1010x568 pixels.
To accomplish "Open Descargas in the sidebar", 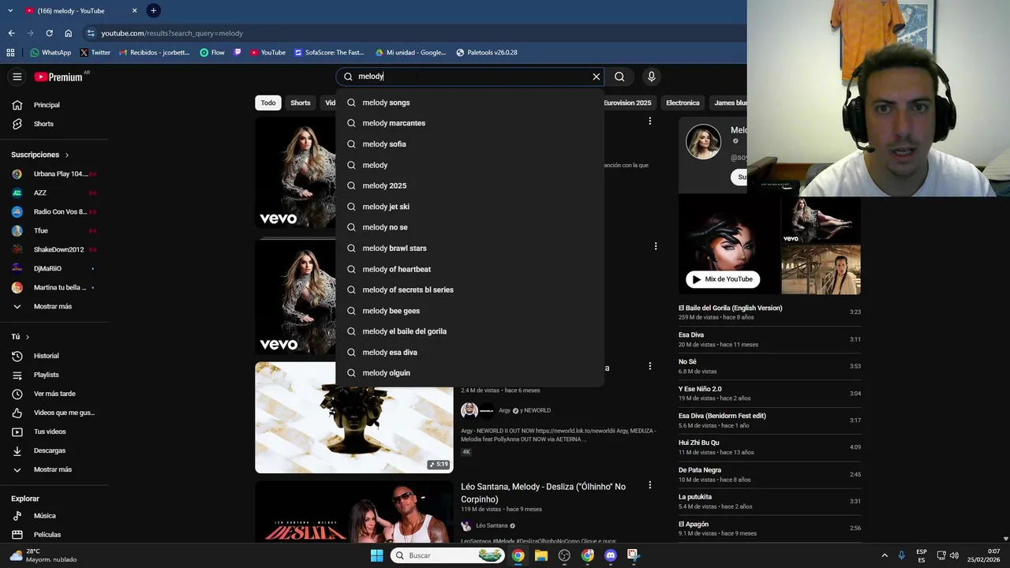I will [53, 450].
